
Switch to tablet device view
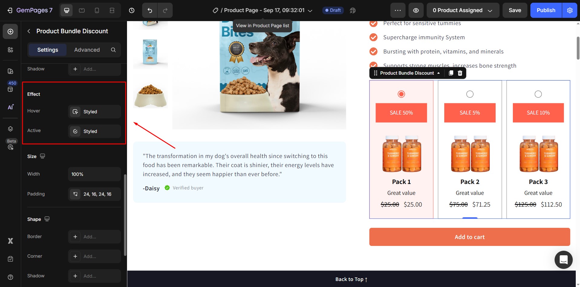(x=82, y=11)
